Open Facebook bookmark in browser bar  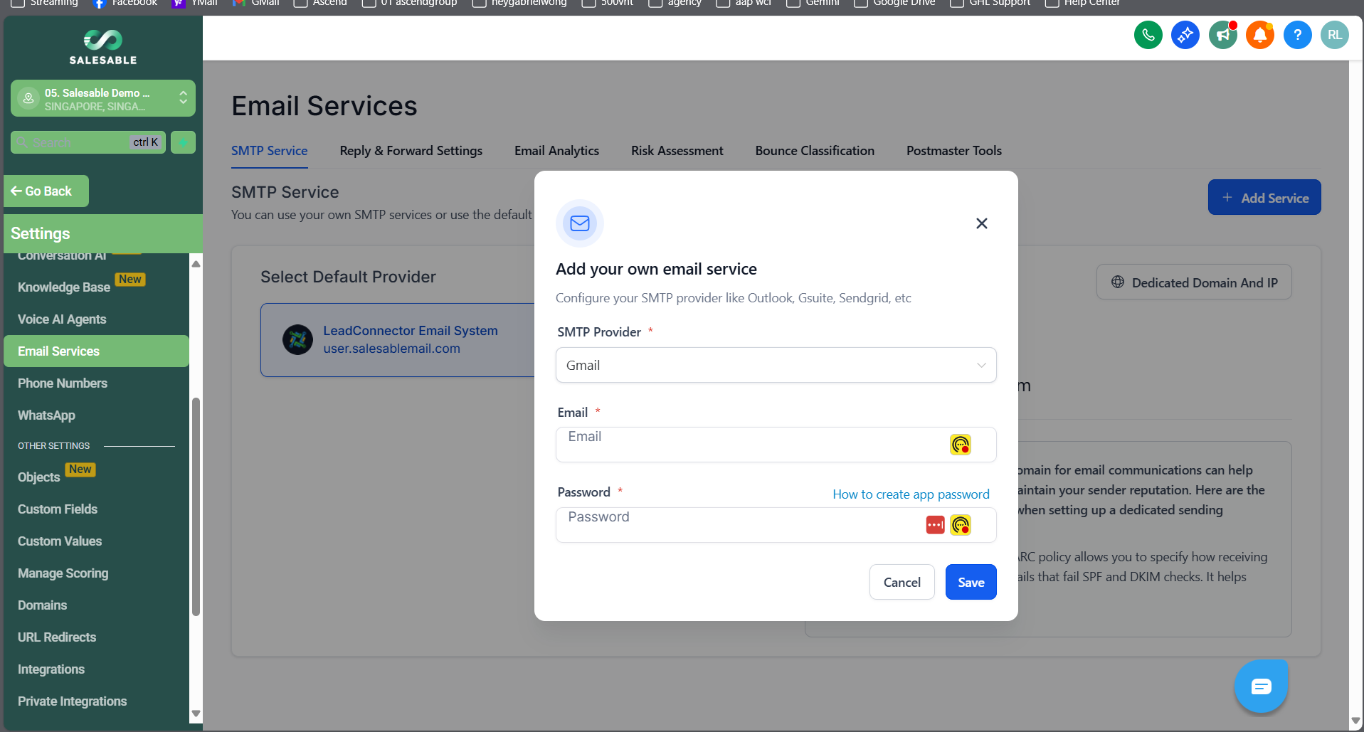click(x=125, y=3)
